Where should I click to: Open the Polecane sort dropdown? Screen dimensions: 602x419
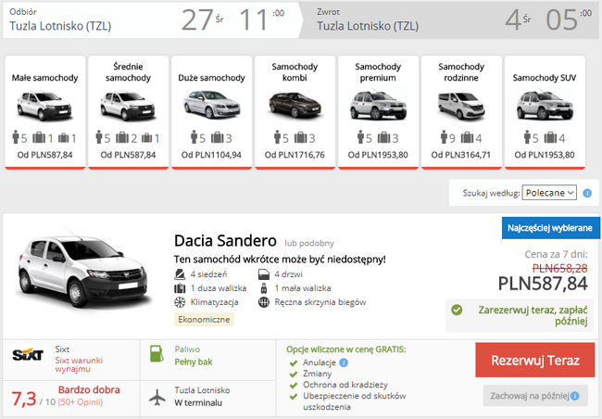click(549, 192)
